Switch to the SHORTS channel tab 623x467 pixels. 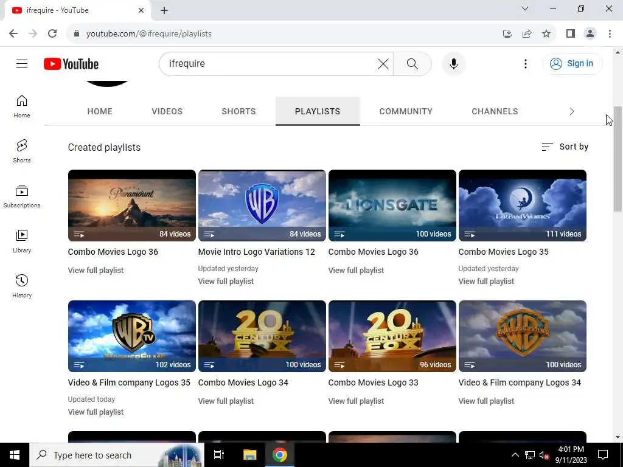pyautogui.click(x=238, y=112)
